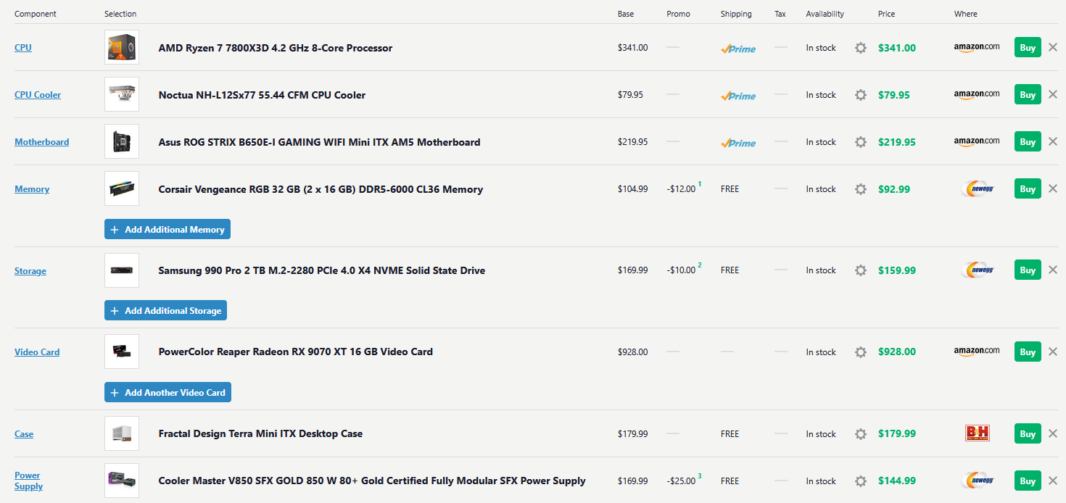Buy the Cooler Master V850 power supply
This screenshot has width=1066, height=503.
click(1028, 481)
